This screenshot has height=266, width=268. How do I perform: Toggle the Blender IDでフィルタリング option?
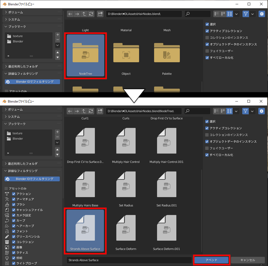click(x=32, y=179)
